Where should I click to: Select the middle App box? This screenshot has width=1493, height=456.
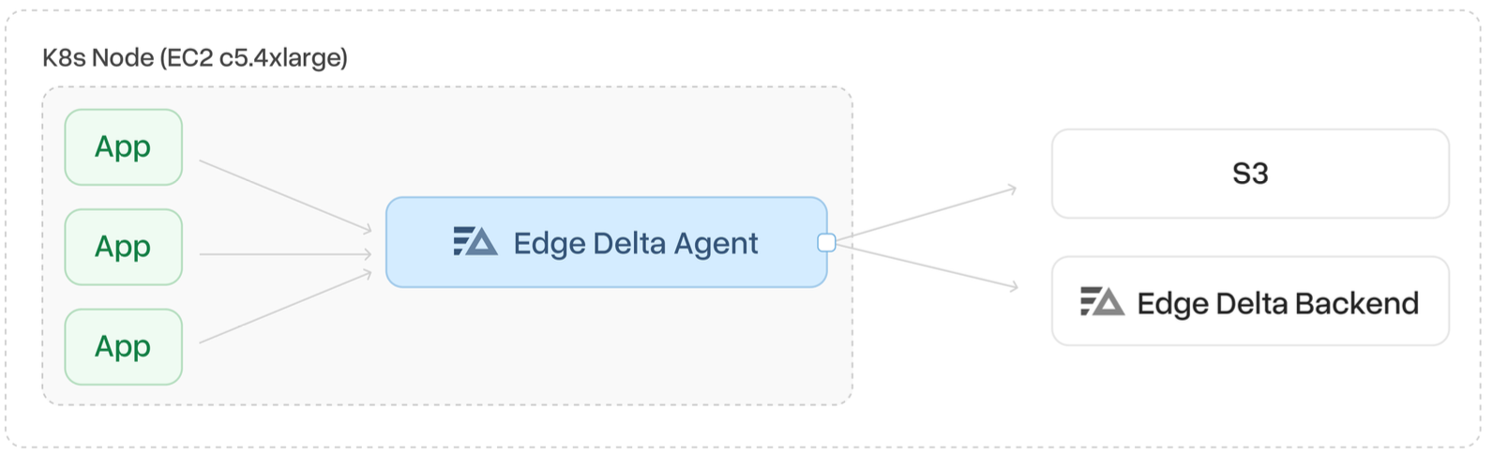(123, 247)
